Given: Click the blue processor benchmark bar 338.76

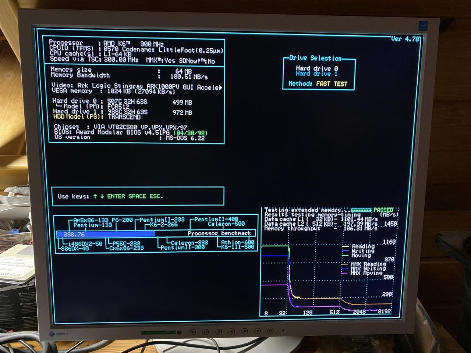Looking at the screenshot, I should tap(106, 234).
